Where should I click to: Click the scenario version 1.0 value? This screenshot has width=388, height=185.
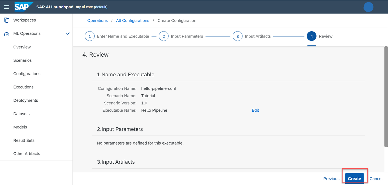144,103
